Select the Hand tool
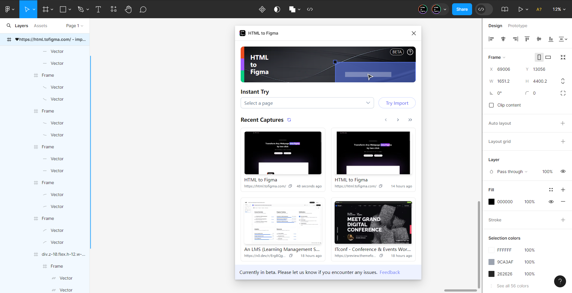Image resolution: width=572 pixels, height=293 pixels. [x=128, y=9]
